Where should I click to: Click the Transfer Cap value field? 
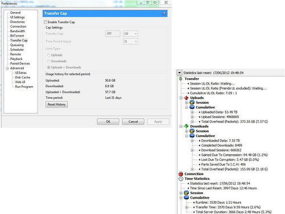[x=112, y=34]
